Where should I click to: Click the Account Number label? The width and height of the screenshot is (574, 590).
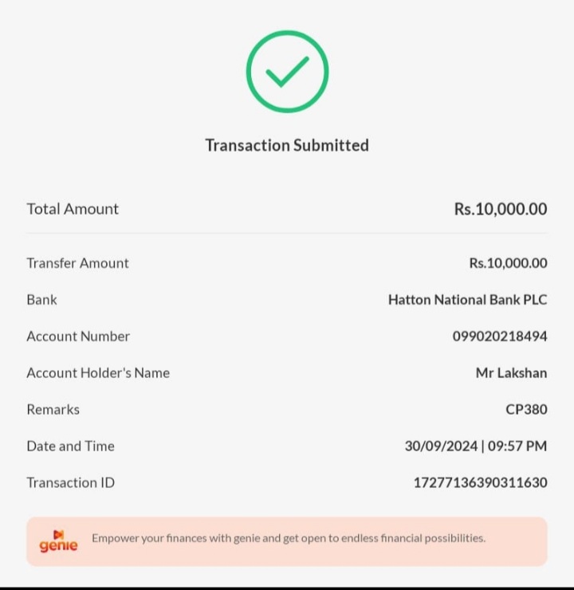tap(78, 336)
